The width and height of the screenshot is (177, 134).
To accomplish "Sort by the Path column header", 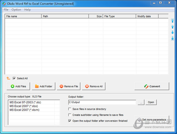I will [65, 16].
